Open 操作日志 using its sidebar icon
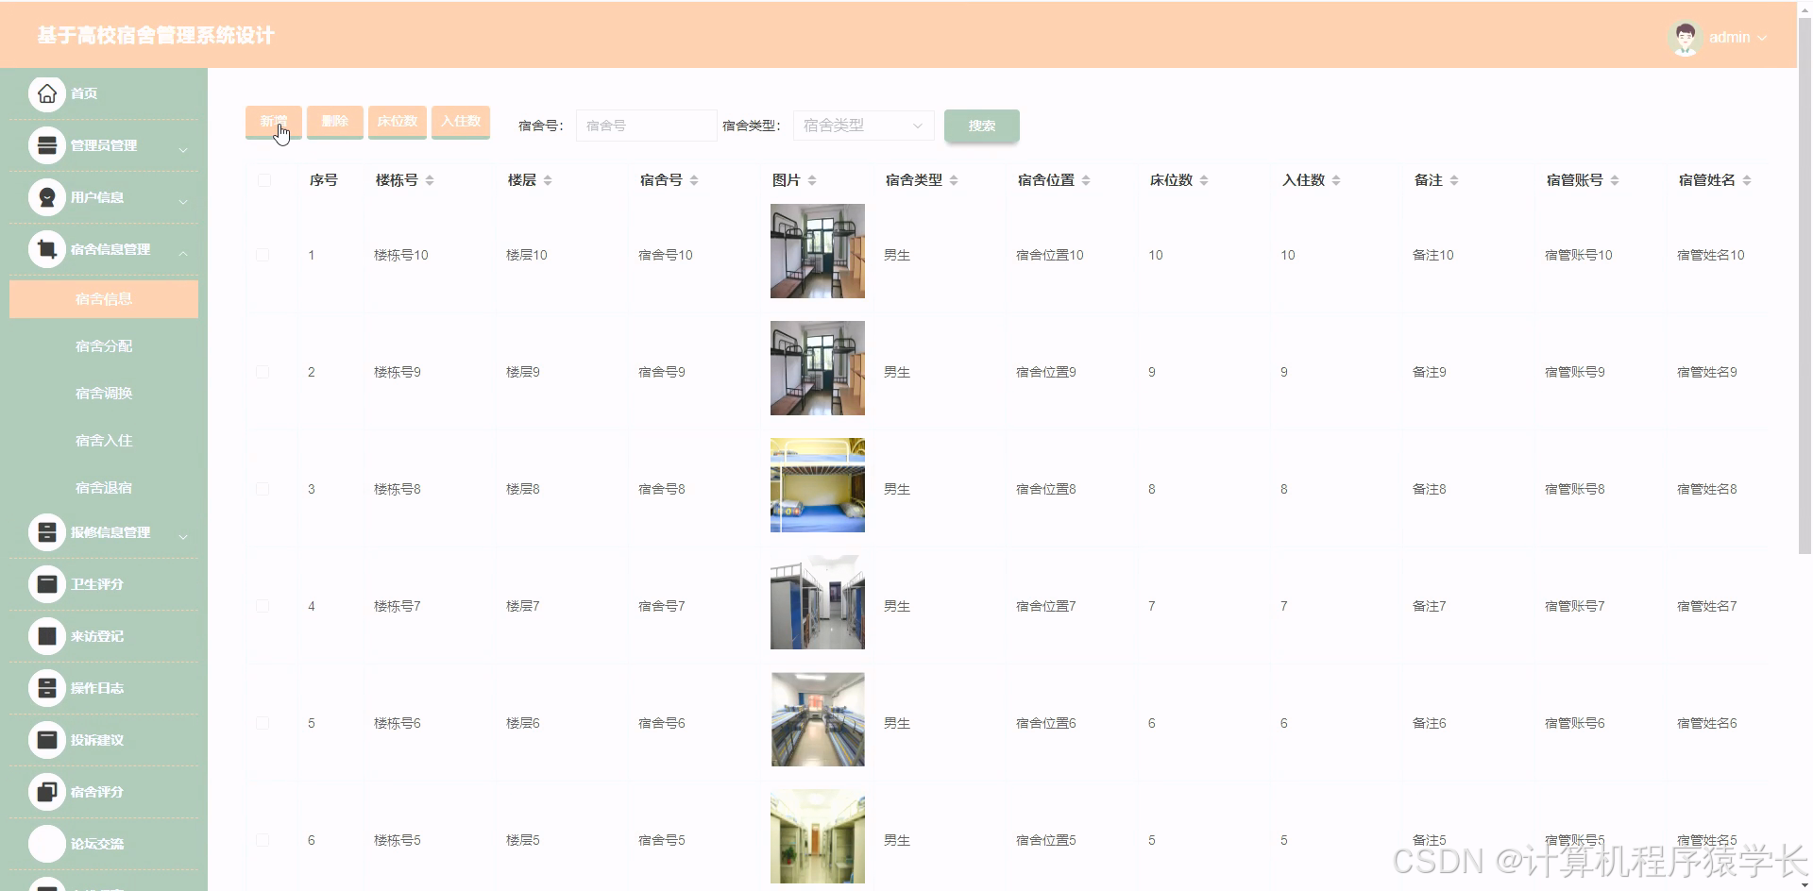1813x891 pixels. point(46,688)
